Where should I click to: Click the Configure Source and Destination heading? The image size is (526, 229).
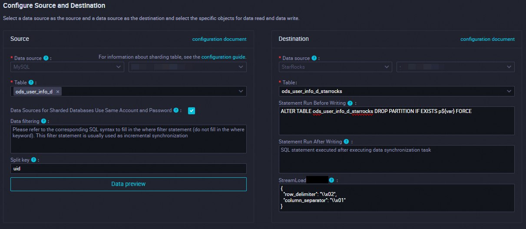tap(54, 6)
